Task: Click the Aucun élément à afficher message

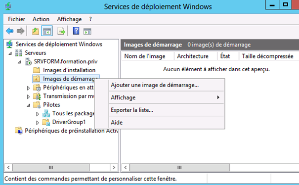Action: [x=216, y=69]
